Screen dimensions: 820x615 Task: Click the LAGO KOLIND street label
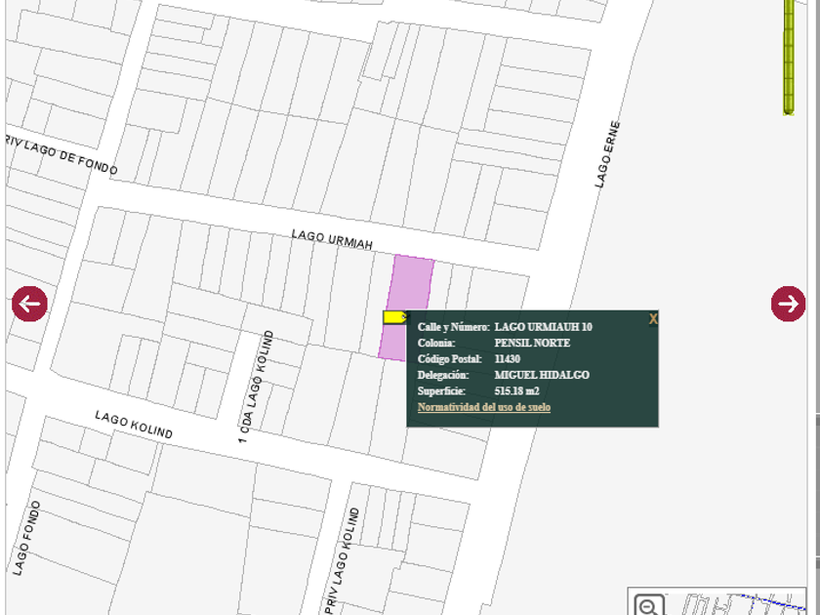tap(134, 425)
